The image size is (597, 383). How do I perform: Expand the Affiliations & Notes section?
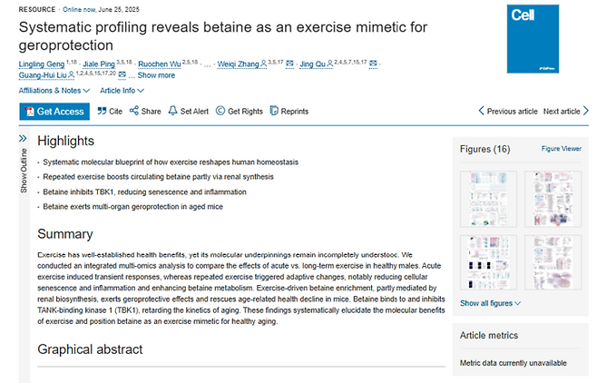[x=54, y=91]
